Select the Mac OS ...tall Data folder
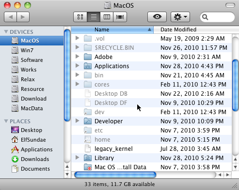 point(151,167)
